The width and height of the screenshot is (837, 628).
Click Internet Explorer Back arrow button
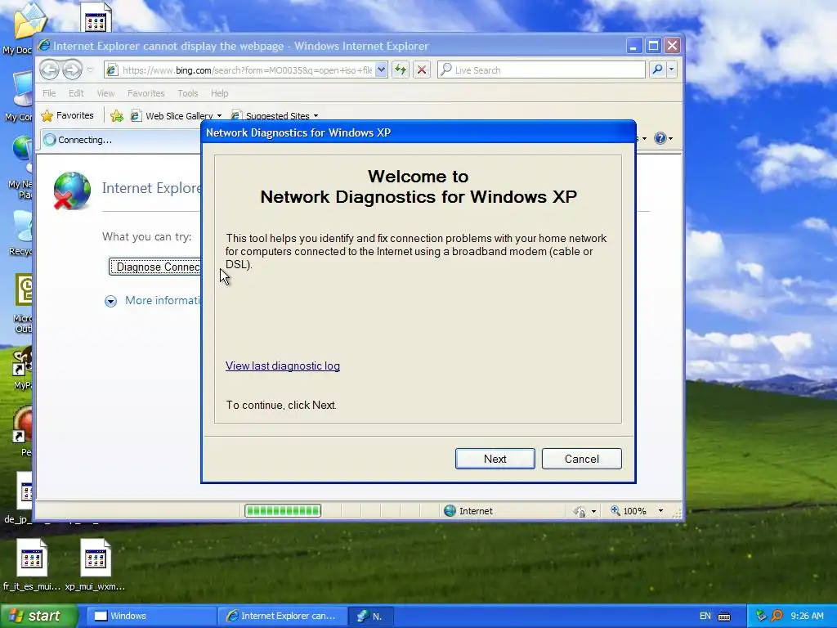[x=49, y=70]
